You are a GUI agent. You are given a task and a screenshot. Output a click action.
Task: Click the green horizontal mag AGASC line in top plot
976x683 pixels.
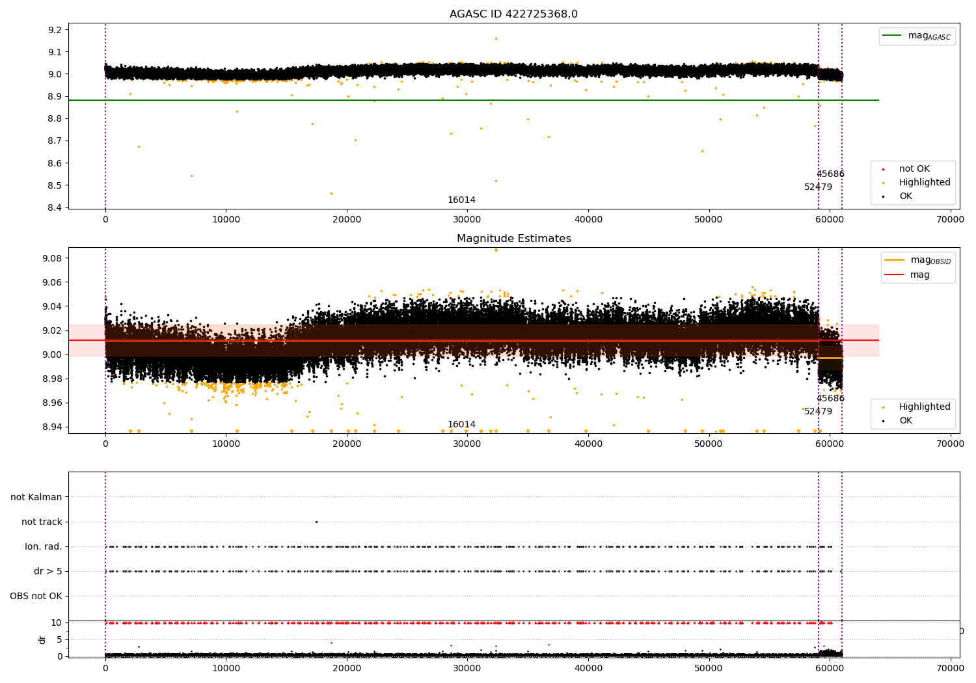(x=473, y=100)
